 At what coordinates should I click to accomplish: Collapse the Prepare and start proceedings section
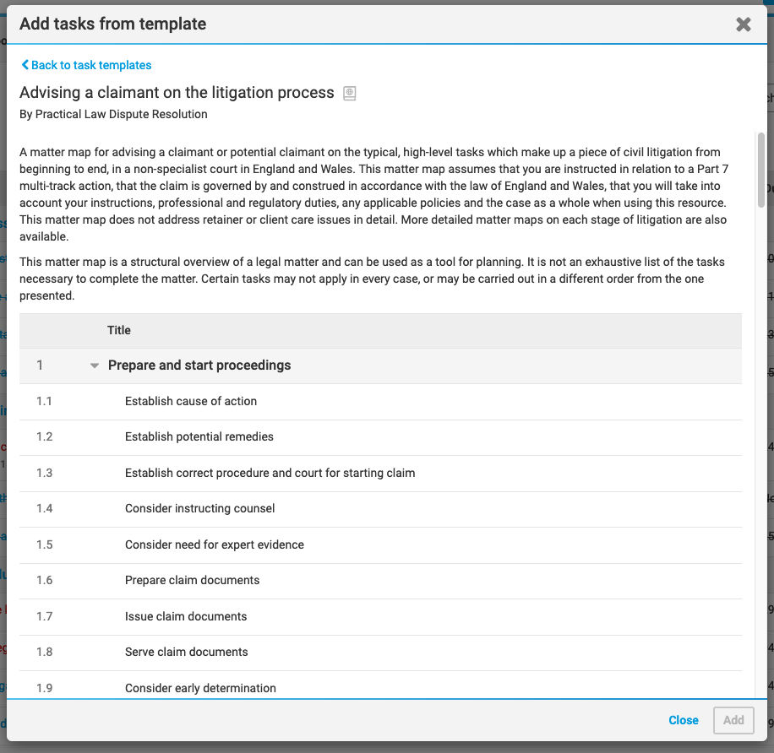(95, 366)
